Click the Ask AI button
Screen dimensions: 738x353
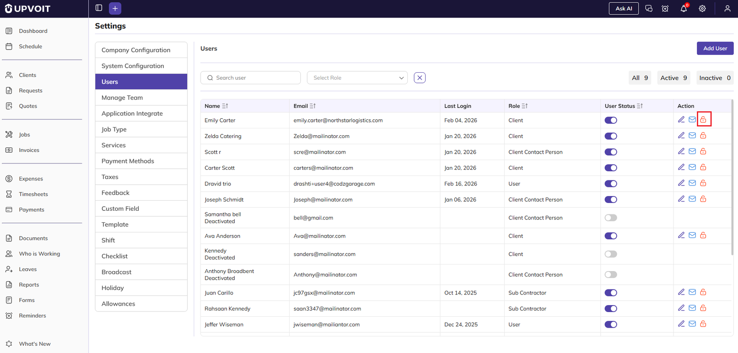tap(623, 9)
